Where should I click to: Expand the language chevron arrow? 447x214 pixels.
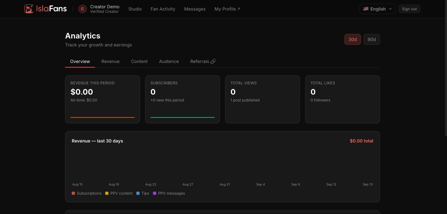pyautogui.click(x=390, y=9)
